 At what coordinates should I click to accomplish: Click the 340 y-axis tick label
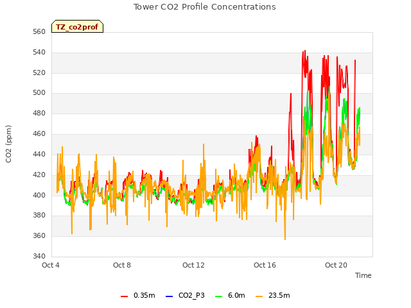pyautogui.click(x=39, y=256)
